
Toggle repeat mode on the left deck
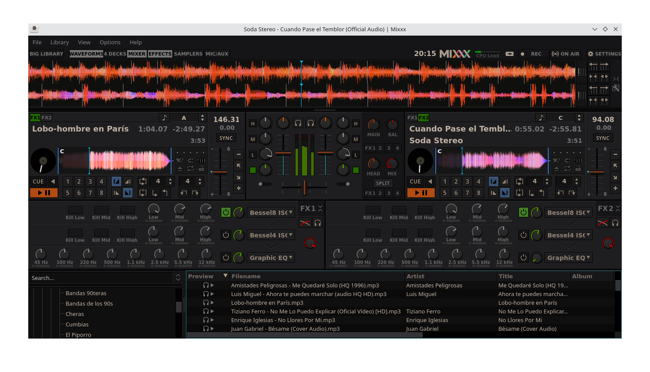coord(190,168)
